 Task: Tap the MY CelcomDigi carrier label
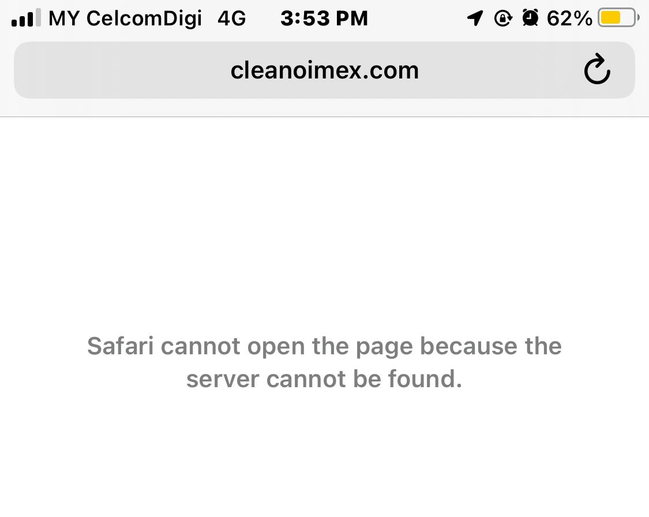coord(125,18)
